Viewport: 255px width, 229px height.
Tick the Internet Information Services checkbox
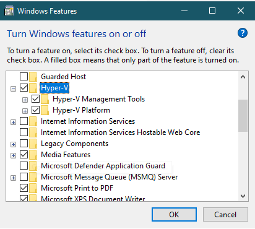[x=24, y=121]
